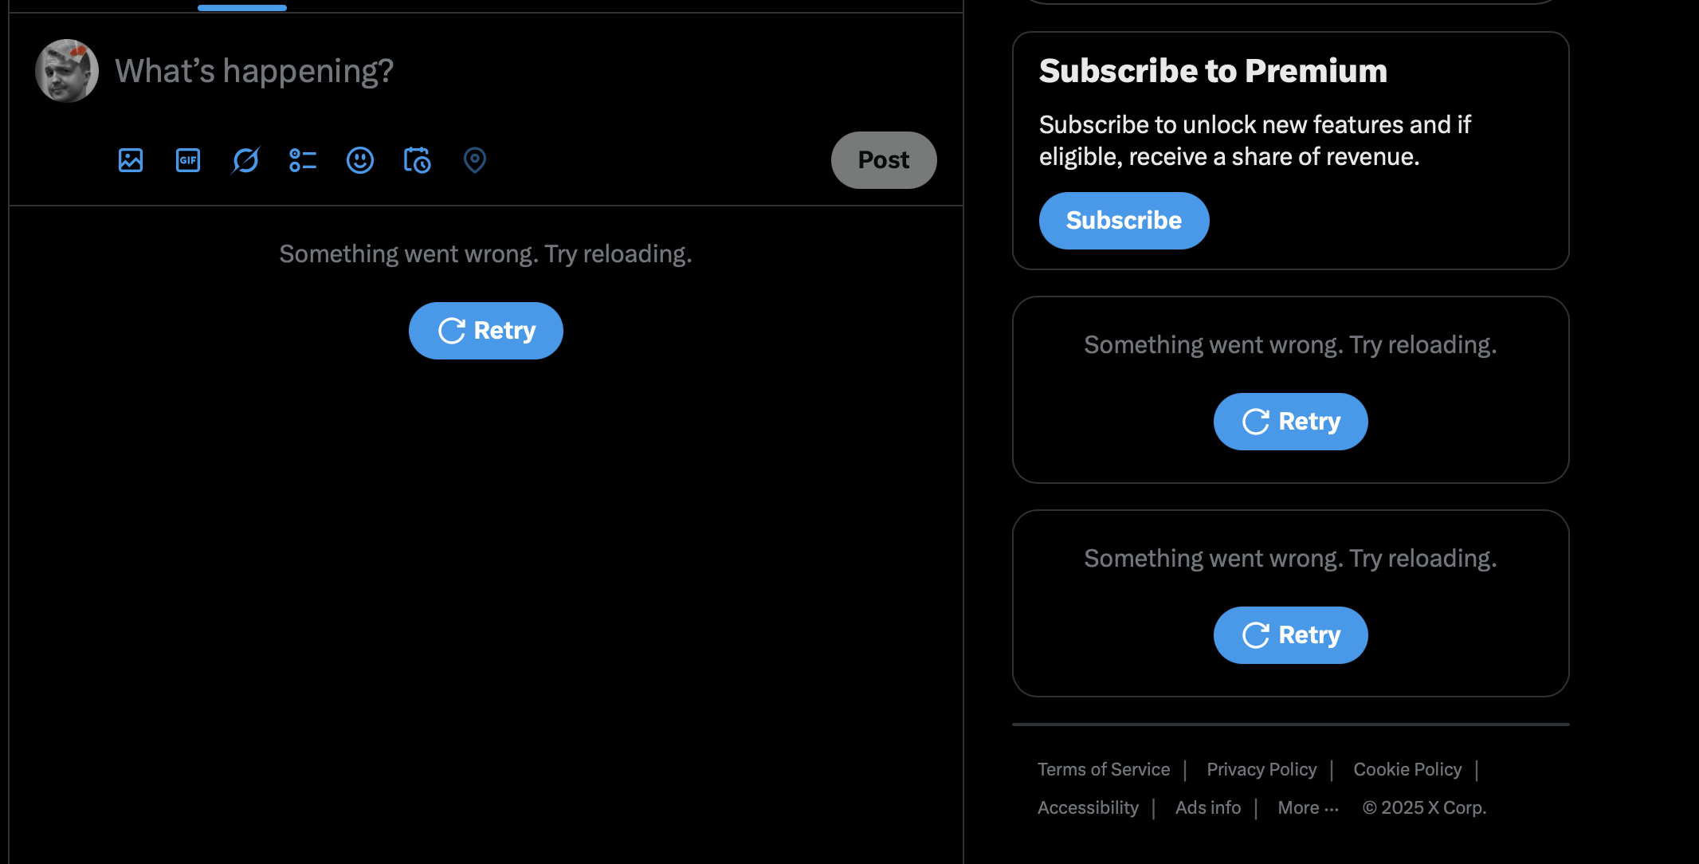Click the Accessibility footer link
This screenshot has height=864, width=1699.
point(1088,807)
